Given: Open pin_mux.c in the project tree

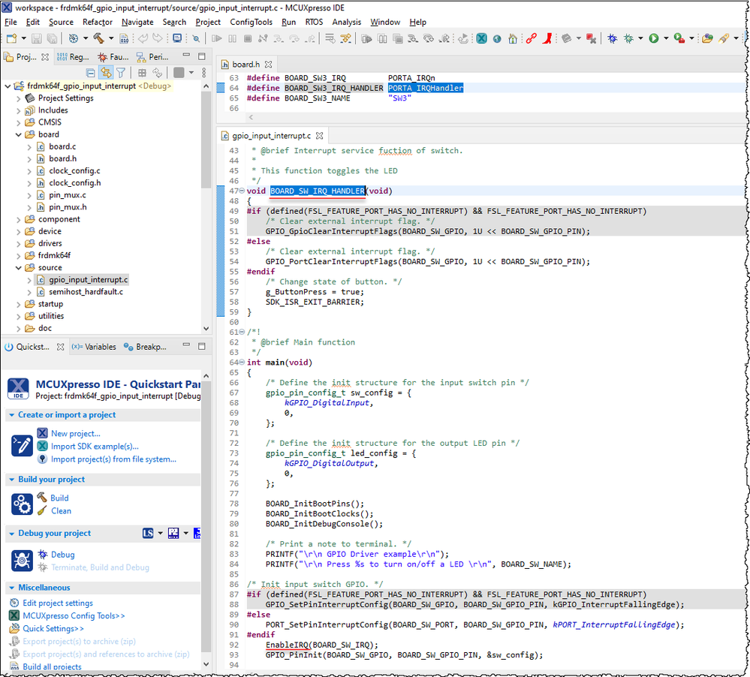Looking at the screenshot, I should [67, 195].
